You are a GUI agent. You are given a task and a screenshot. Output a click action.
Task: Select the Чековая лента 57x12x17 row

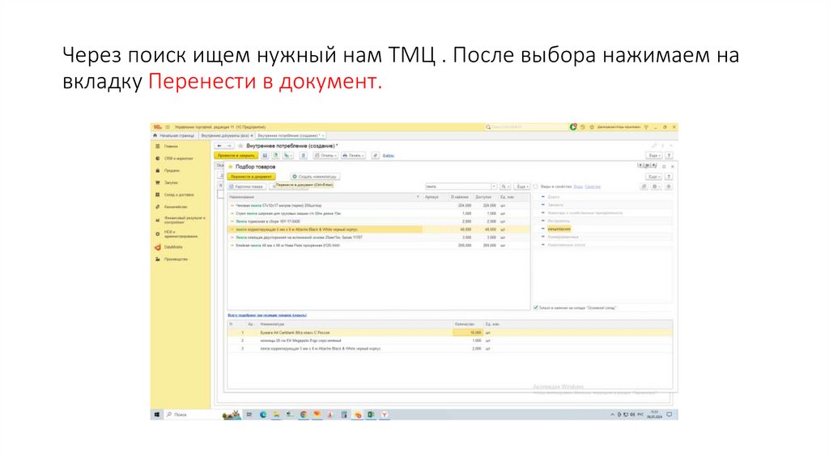tap(378, 205)
